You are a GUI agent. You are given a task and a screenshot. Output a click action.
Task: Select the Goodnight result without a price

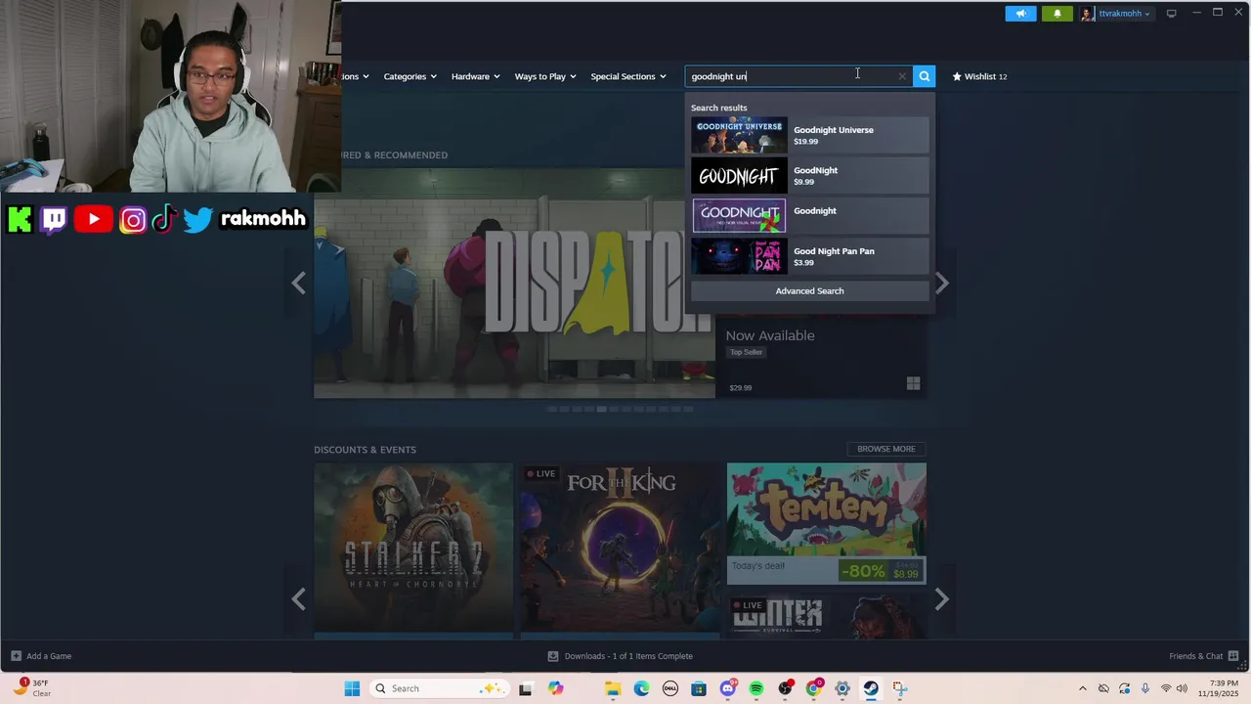click(809, 216)
